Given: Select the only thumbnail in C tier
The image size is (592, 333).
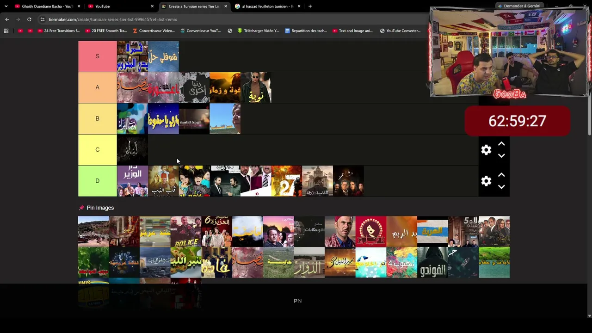Looking at the screenshot, I should 132,150.
